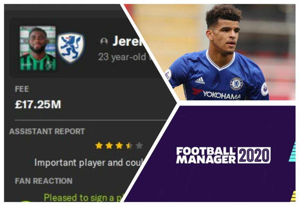Select the first gold rating star
Image resolution: width=300 pixels, height=206 pixels.
coord(99,146)
